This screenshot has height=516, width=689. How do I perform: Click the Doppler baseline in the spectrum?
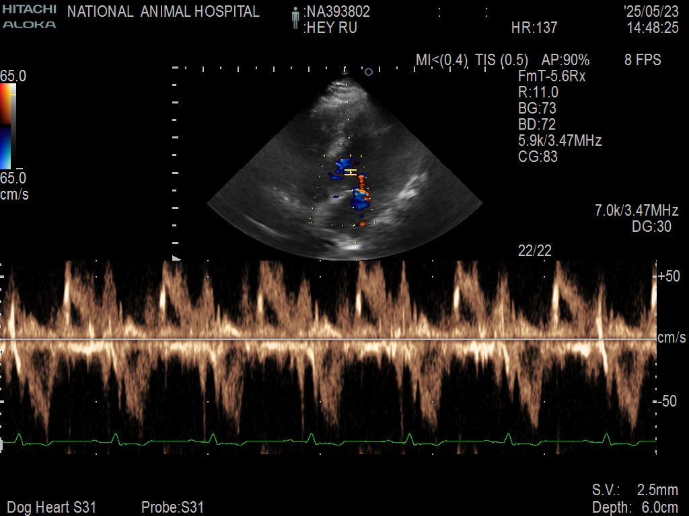(x=328, y=340)
